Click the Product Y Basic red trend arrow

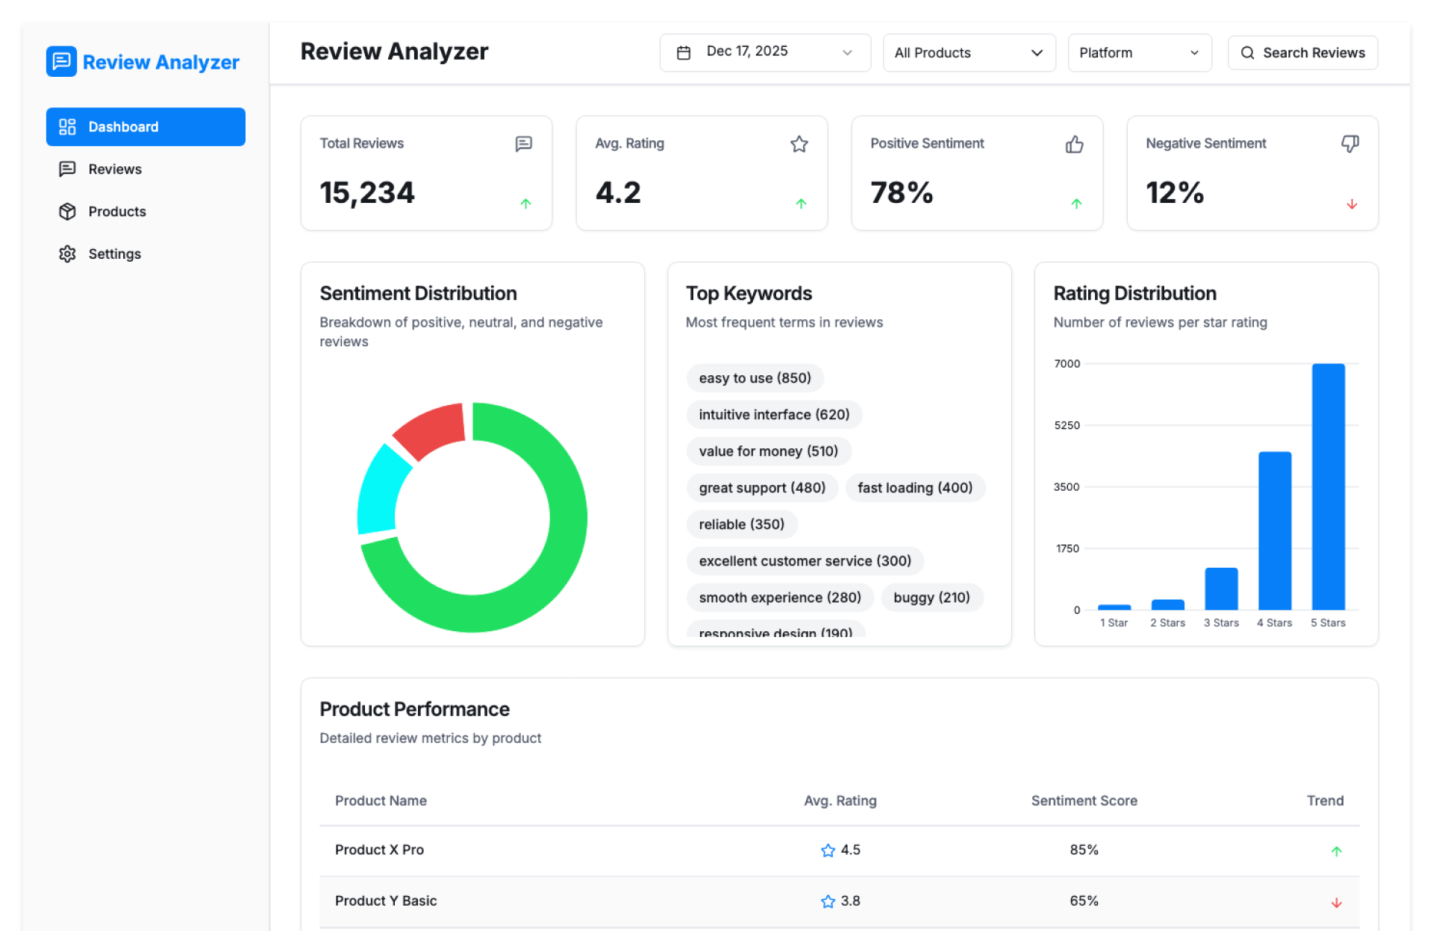[1336, 903]
